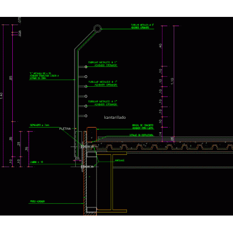The height and width of the screenshot is (233, 233).
Task: Select the lowest small baluster tube circle
Action: [86, 116]
